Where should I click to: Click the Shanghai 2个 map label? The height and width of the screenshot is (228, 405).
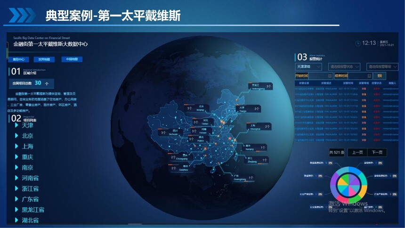(259, 127)
